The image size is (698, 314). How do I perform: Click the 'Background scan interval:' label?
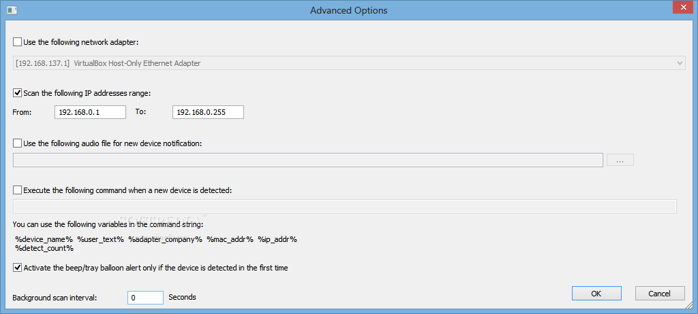click(55, 298)
